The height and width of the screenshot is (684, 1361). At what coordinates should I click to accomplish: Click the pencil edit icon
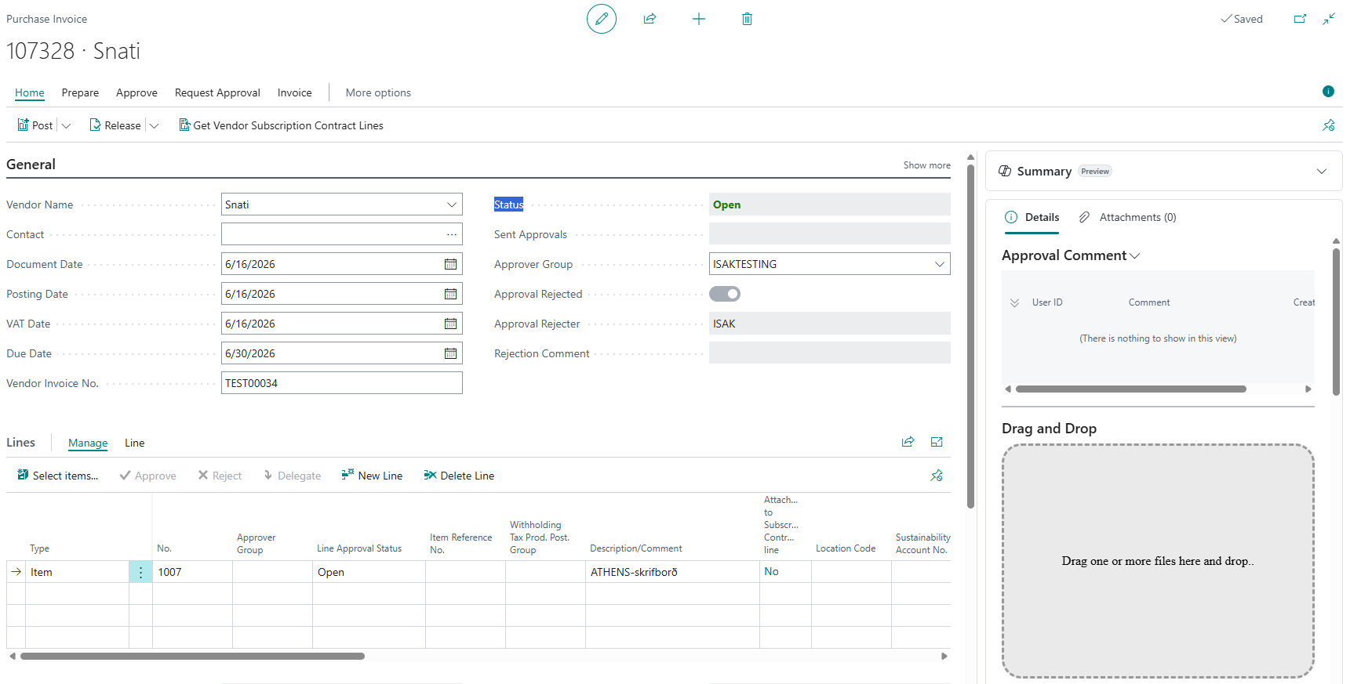click(x=602, y=19)
